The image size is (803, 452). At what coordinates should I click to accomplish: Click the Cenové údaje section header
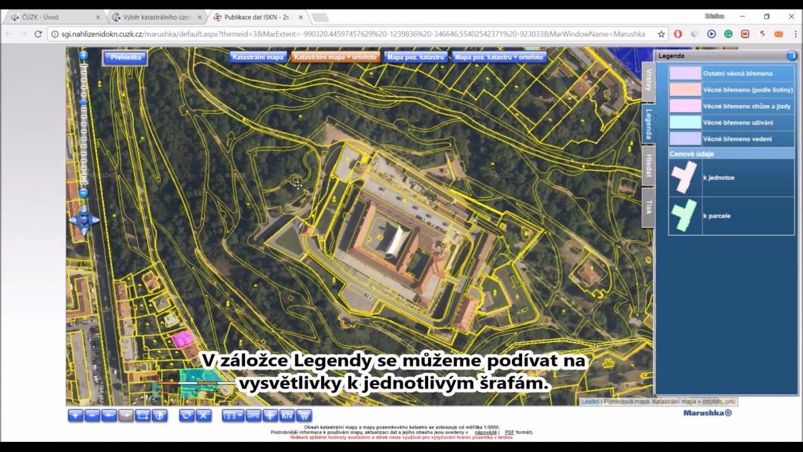coord(731,153)
